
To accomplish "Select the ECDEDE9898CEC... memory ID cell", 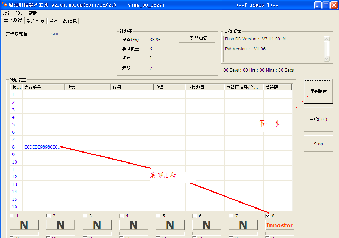I will 43,147.
